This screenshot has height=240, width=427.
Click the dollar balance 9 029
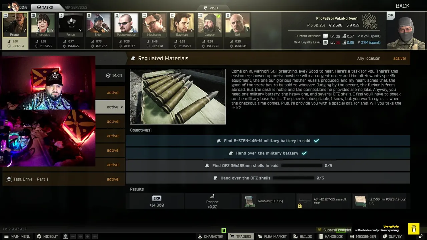click(x=353, y=25)
